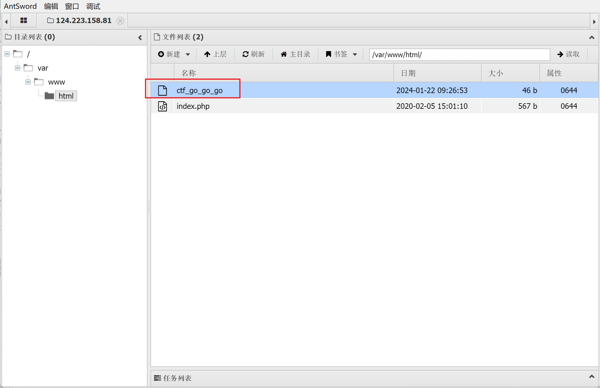Collapse the root / tree node
600x388 pixels.
pos(7,54)
